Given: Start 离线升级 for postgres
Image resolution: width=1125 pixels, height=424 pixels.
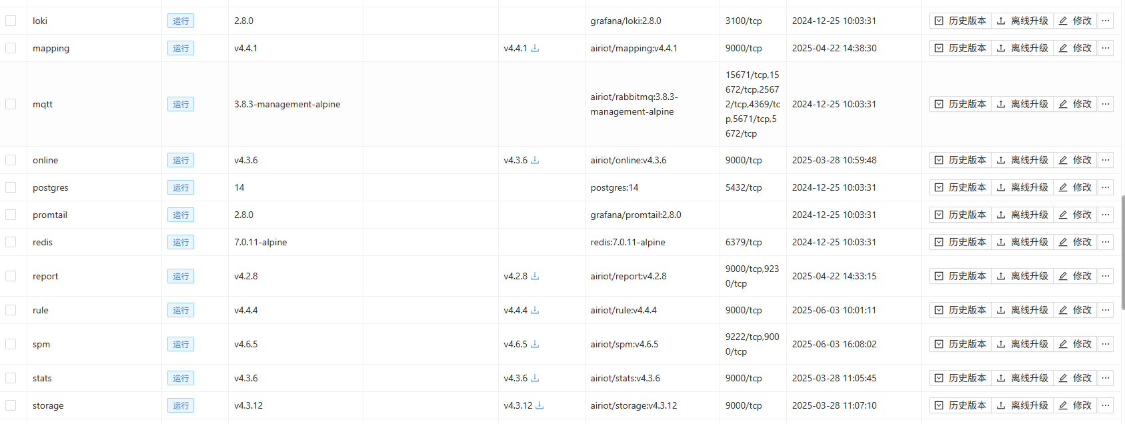Looking at the screenshot, I should pos(1022,187).
